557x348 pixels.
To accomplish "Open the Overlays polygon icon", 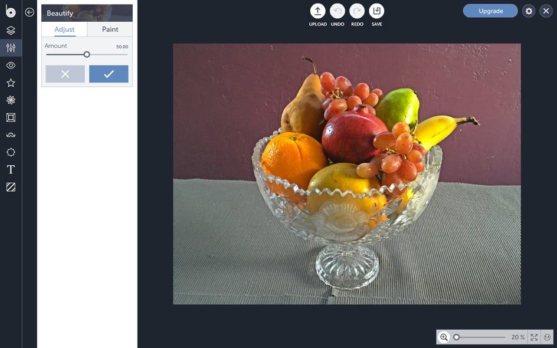I will [x=11, y=152].
